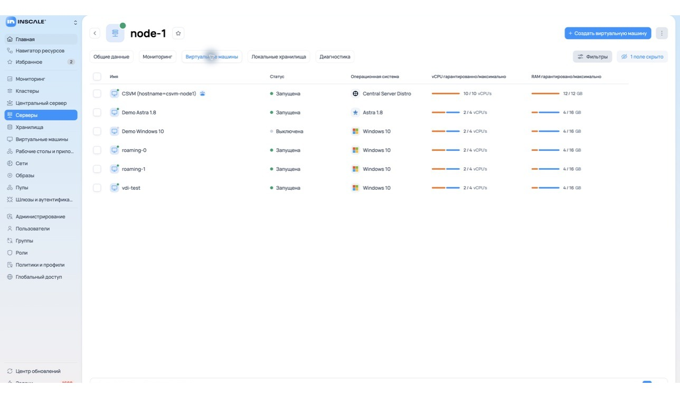Switch to the Диагностика tab

335,56
